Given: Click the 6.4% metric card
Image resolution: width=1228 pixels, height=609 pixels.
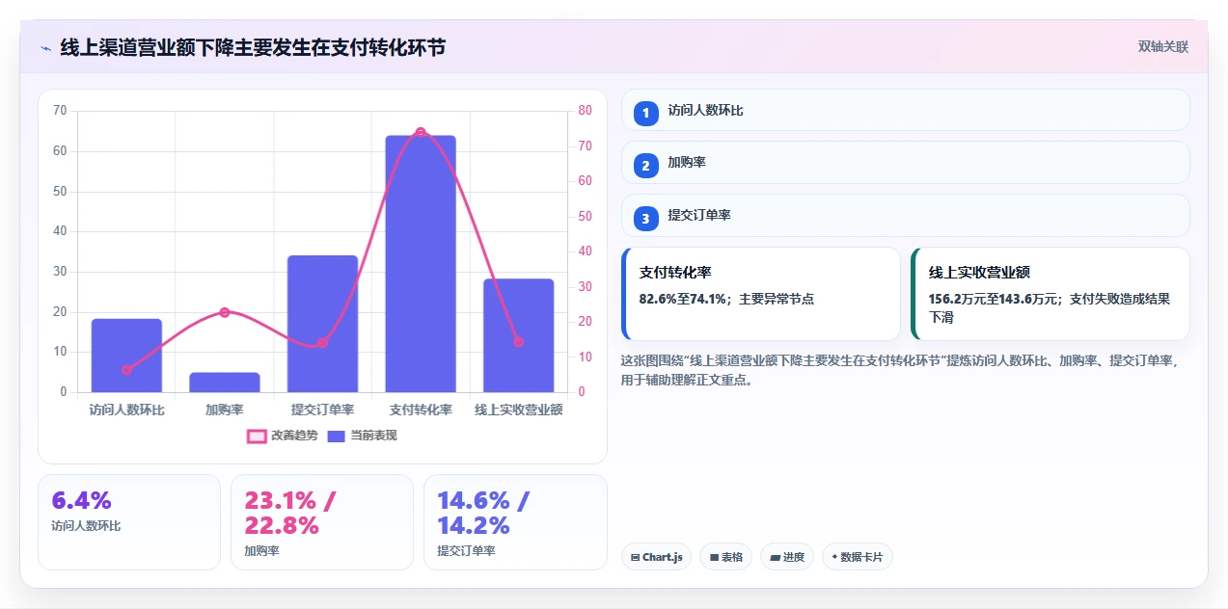Looking at the screenshot, I should (x=129, y=522).
